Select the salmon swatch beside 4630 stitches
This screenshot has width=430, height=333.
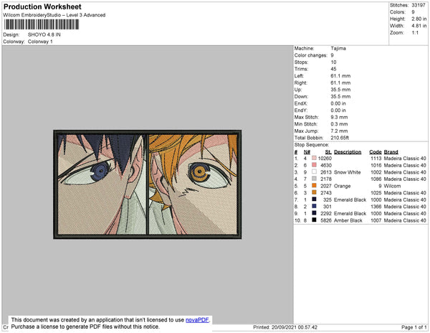click(x=314, y=165)
